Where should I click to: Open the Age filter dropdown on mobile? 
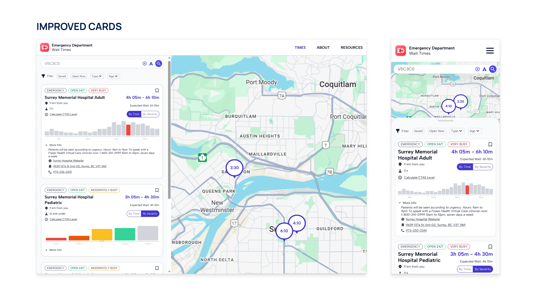[474, 131]
